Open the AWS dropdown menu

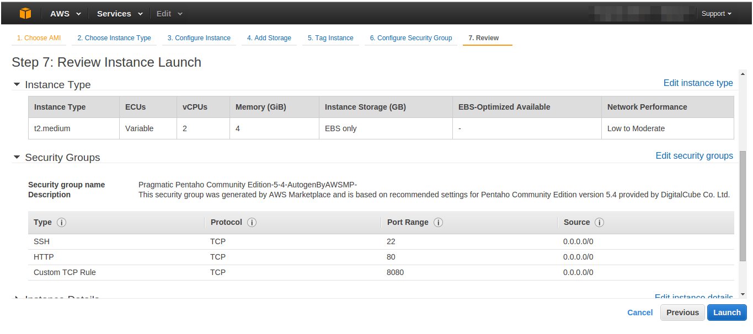point(66,14)
